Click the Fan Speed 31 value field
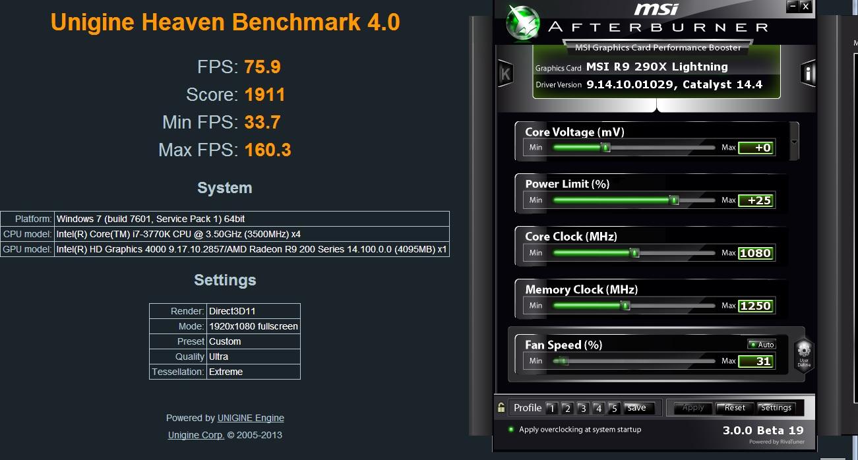The height and width of the screenshot is (460, 858). tap(756, 361)
